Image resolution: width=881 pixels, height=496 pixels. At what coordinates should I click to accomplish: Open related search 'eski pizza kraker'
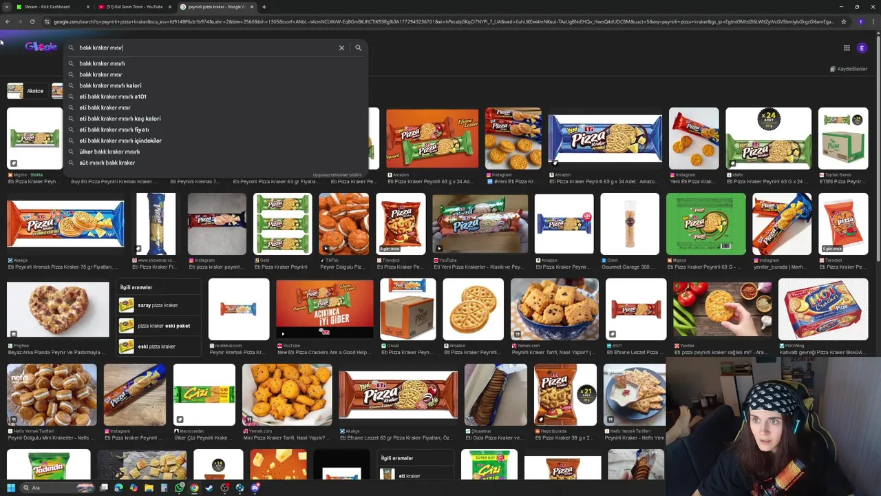pos(159,347)
